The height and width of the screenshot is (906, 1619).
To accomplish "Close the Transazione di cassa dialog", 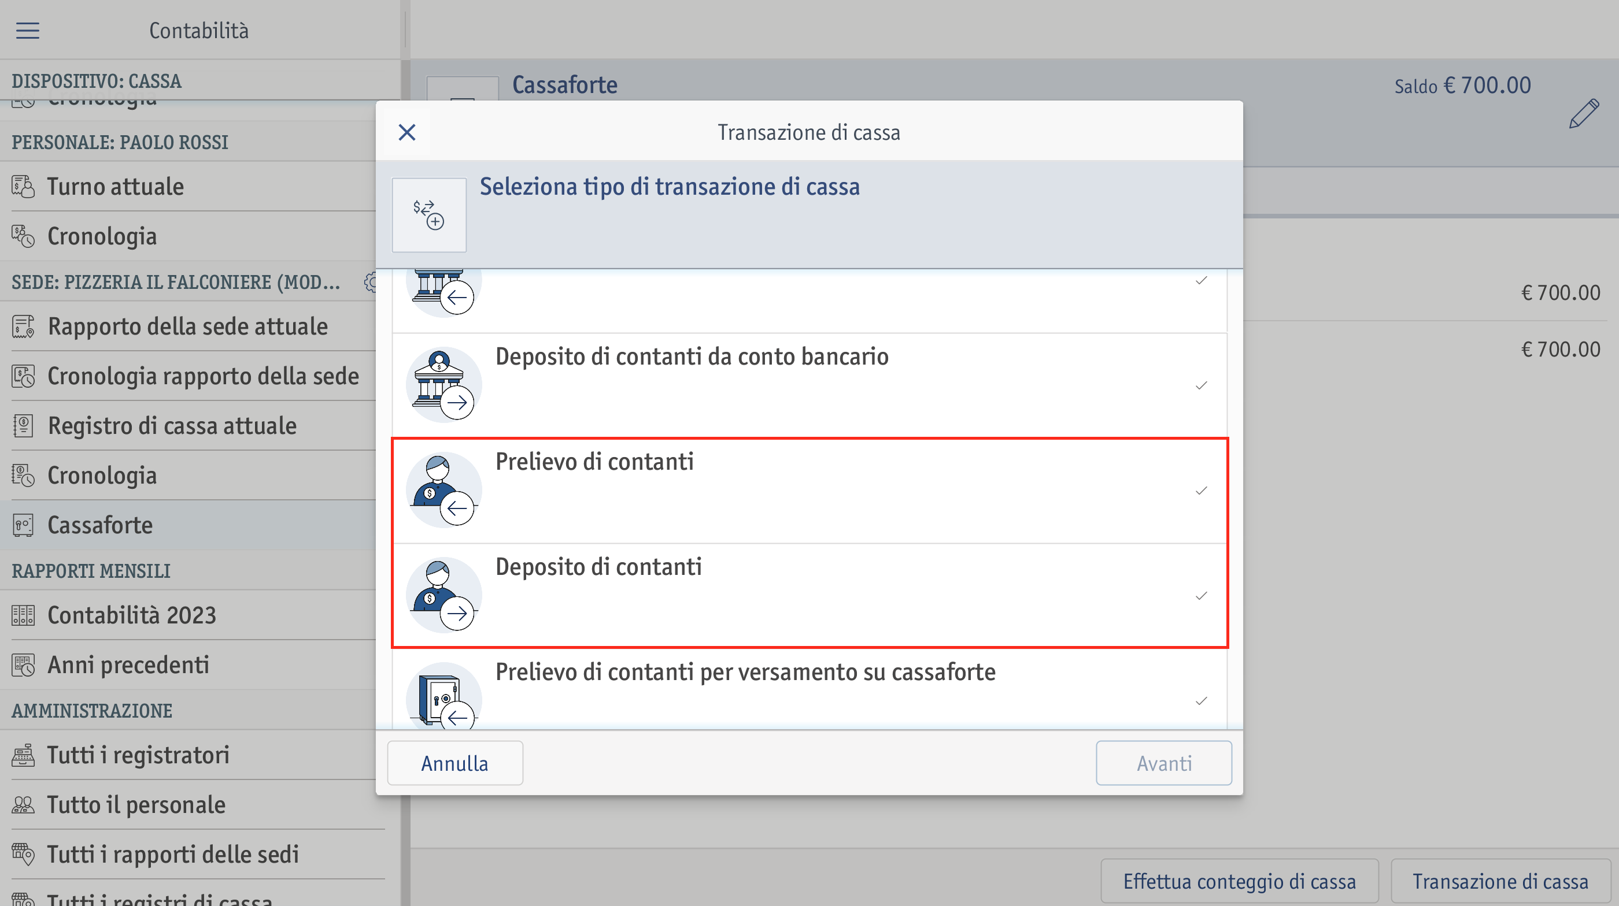I will [x=407, y=132].
